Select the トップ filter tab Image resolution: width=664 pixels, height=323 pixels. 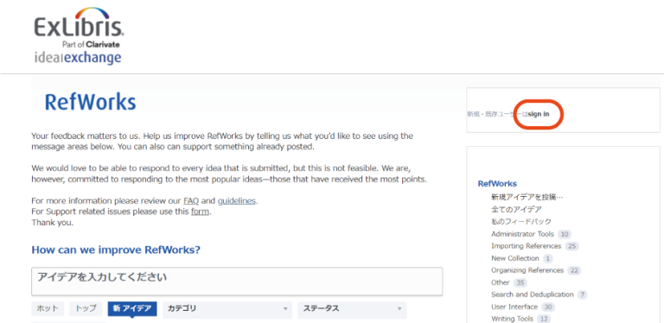click(86, 308)
